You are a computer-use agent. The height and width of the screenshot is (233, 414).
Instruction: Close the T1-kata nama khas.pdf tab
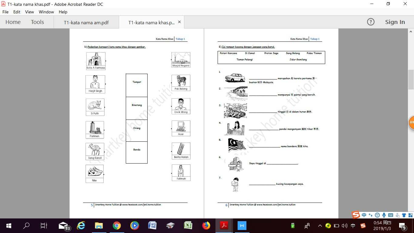pyautogui.click(x=179, y=22)
